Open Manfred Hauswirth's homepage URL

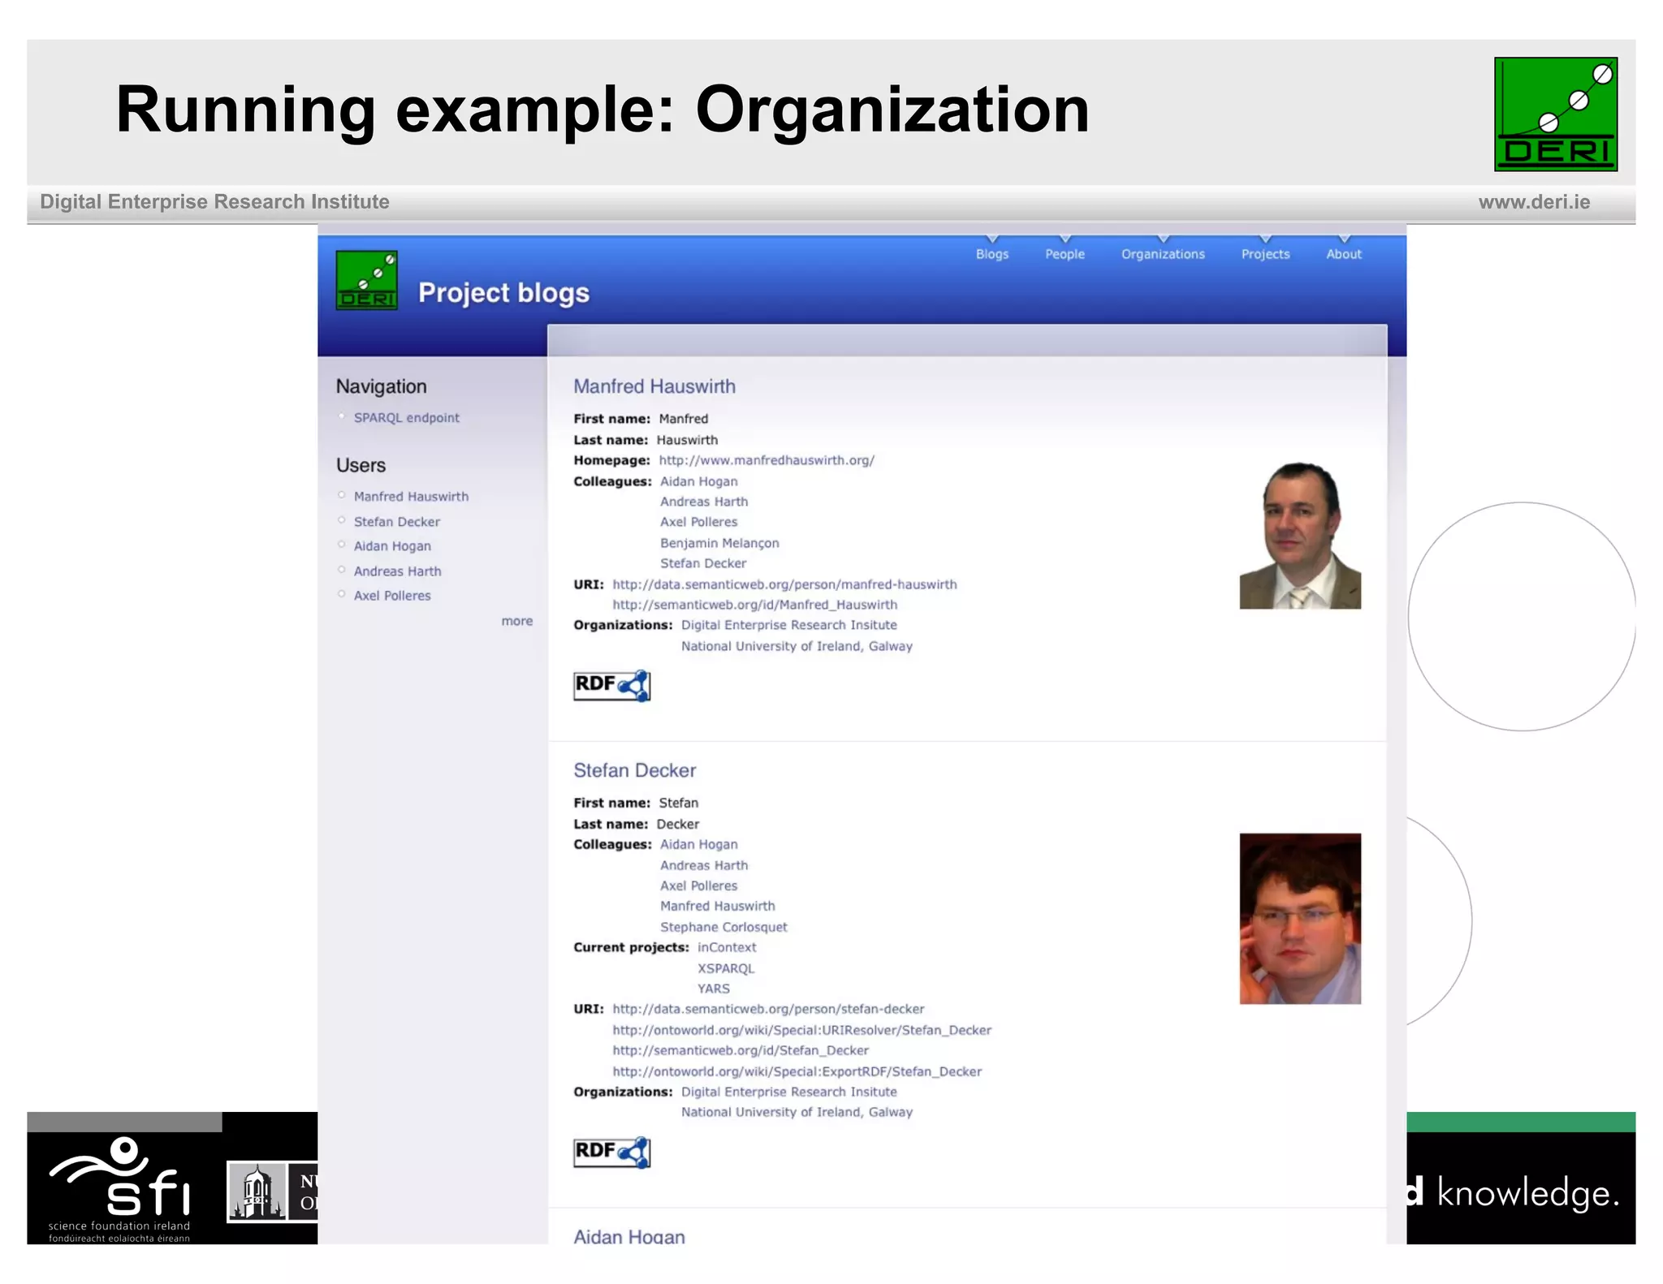point(766,460)
